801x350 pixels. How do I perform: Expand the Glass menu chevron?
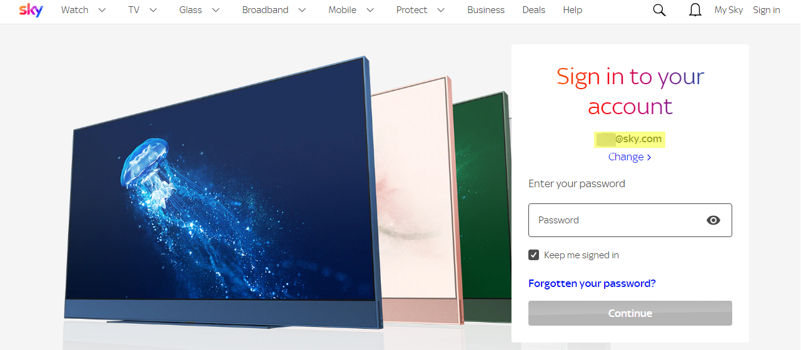coord(216,10)
